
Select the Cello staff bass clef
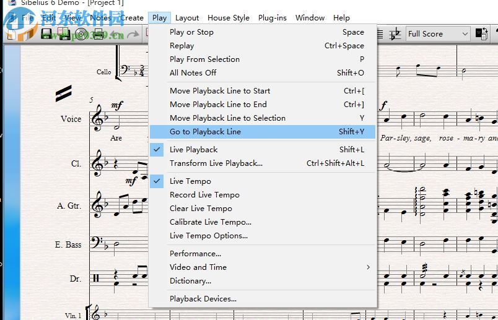[126, 70]
